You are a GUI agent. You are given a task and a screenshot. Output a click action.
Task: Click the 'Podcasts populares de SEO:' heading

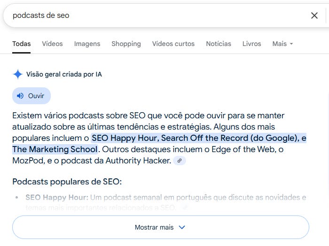(67, 182)
